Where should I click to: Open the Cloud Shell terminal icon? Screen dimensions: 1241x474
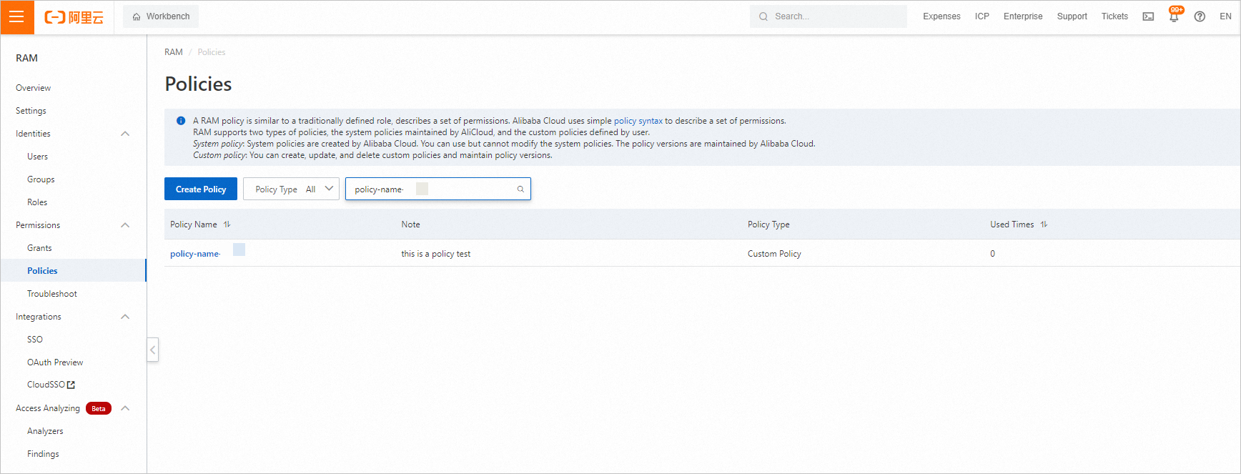(x=1148, y=16)
